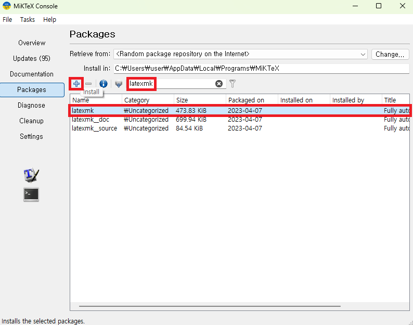The image size is (413, 325).
Task: Sort by the Title column header
Action: [x=396, y=100]
